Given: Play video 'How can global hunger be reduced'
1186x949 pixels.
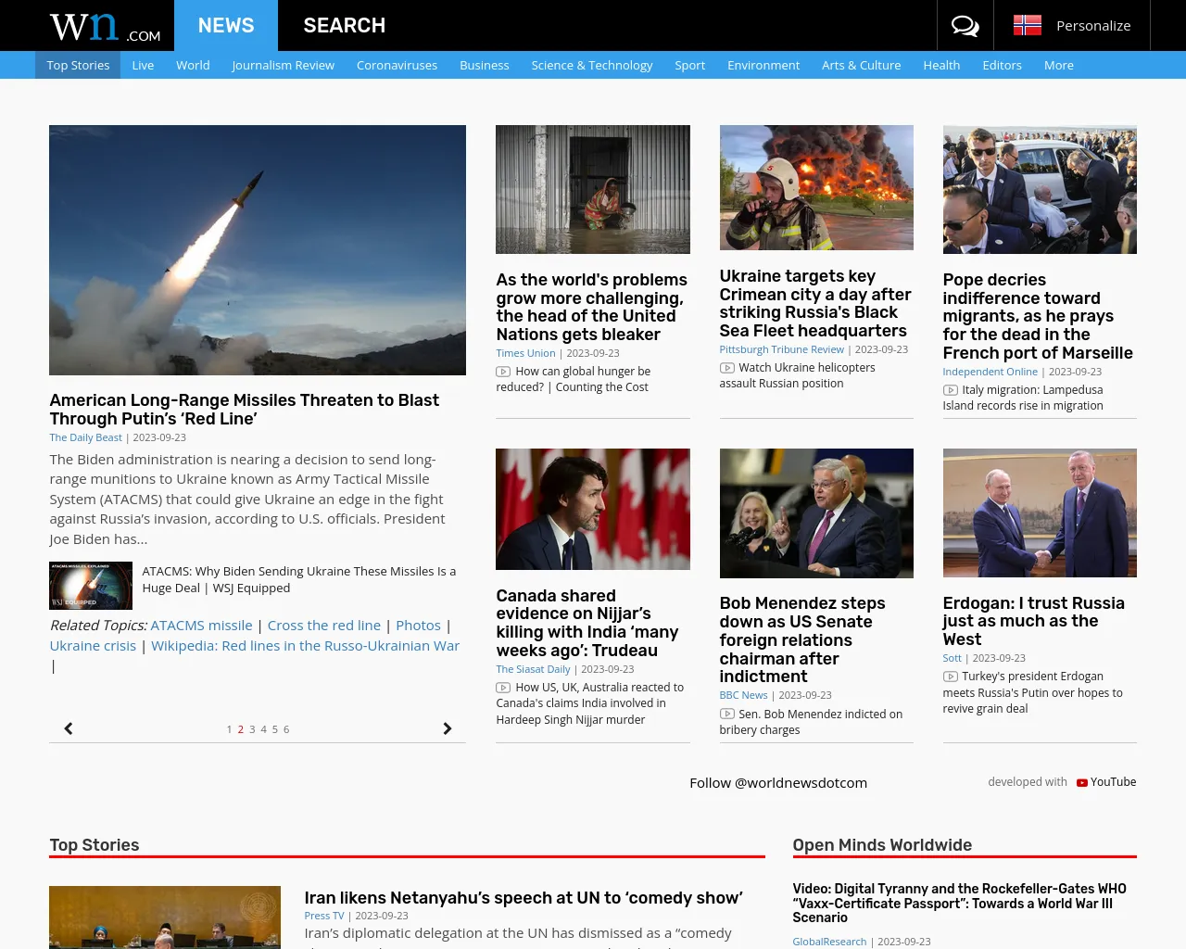Looking at the screenshot, I should point(503,372).
